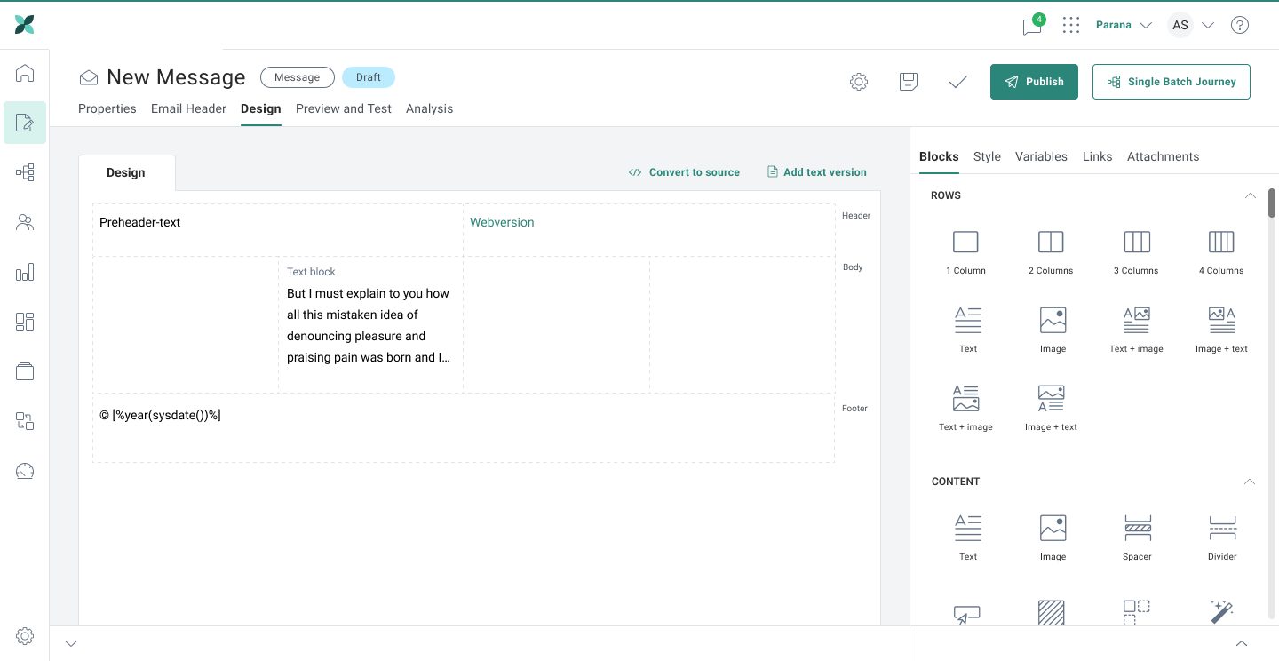Screen dimensions: 1279x661
Task: Switch to Preview and Test tab
Action: click(x=344, y=108)
